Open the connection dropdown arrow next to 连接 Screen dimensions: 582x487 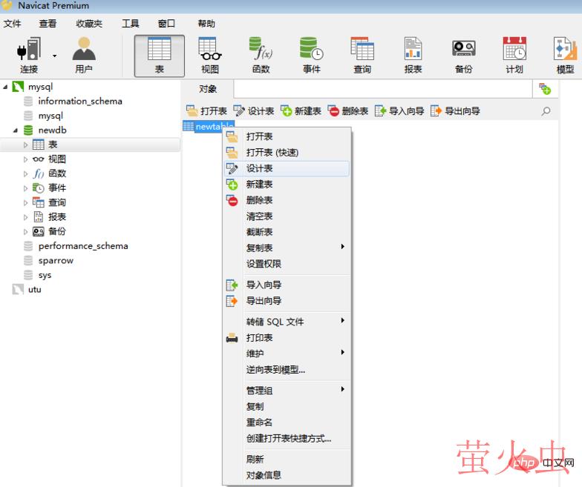[55, 56]
